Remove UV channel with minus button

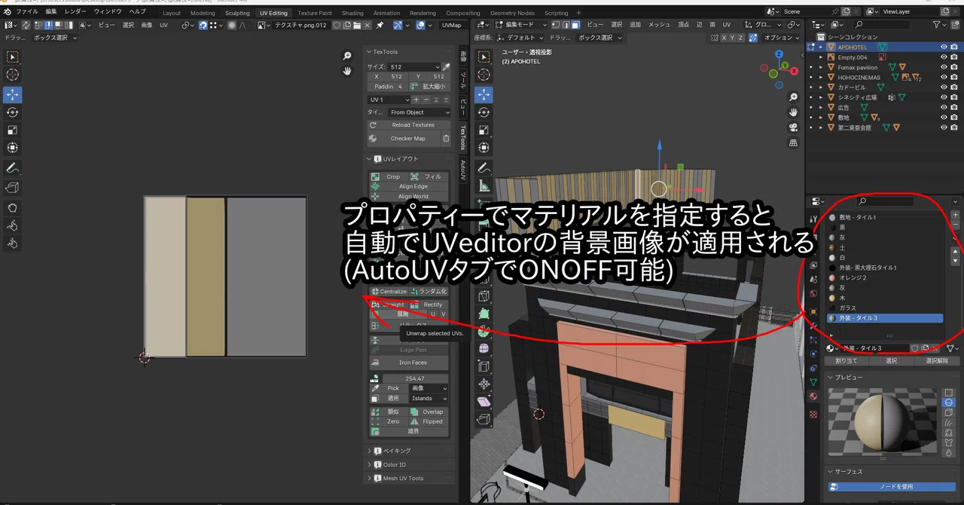(426, 99)
